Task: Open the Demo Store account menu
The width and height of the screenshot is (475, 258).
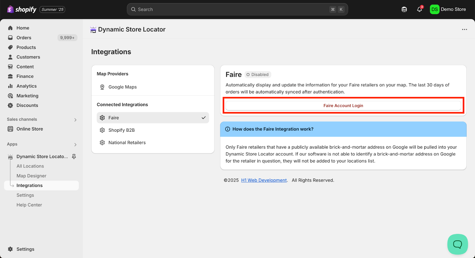Action: pos(448,9)
